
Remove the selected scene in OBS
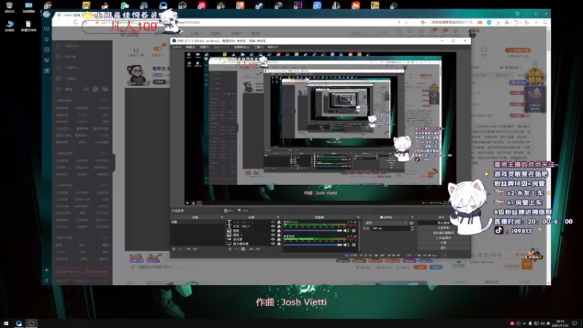(x=180, y=249)
